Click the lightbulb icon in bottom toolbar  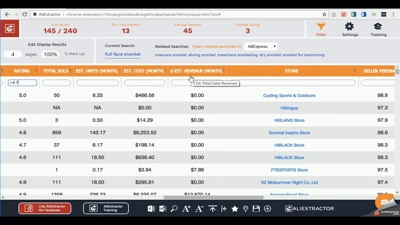click(x=246, y=209)
